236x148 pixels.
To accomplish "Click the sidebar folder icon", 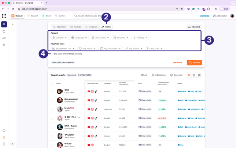I will pos(4,31).
